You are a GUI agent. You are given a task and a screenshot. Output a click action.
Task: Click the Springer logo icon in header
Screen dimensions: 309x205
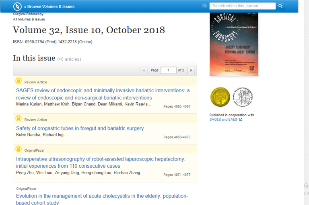(x=18, y=6)
